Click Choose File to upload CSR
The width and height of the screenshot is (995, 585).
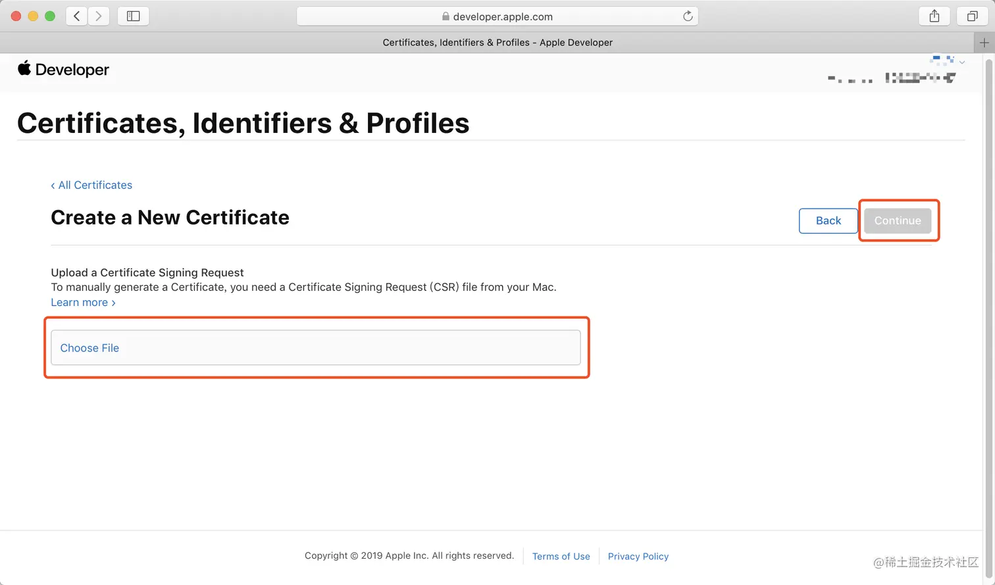click(316, 347)
